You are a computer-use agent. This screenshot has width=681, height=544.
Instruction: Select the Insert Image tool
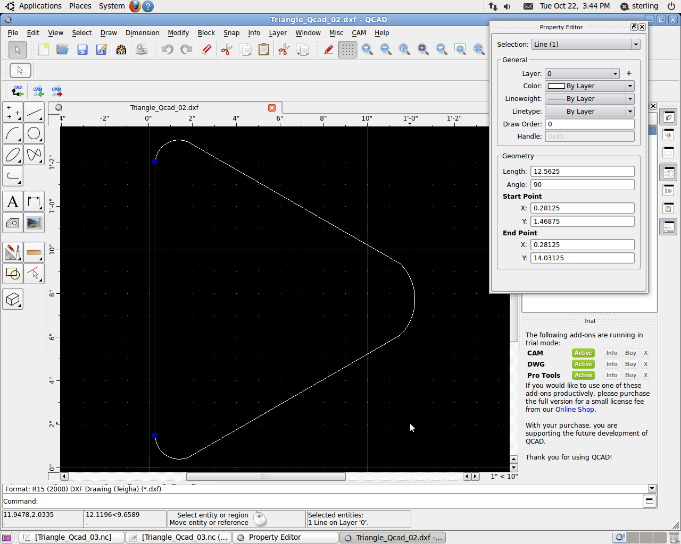tap(34, 223)
